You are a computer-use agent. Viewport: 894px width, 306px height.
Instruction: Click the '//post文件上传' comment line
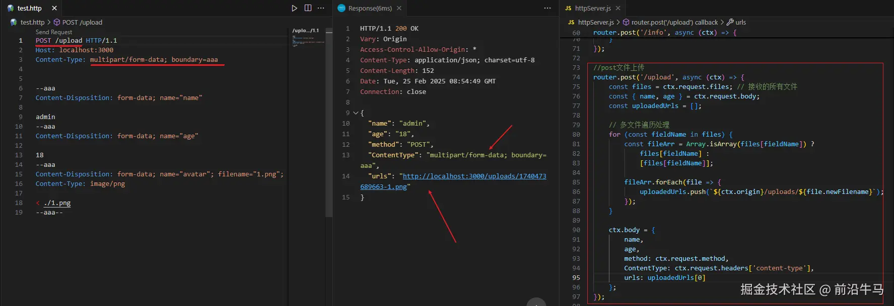tap(618, 68)
